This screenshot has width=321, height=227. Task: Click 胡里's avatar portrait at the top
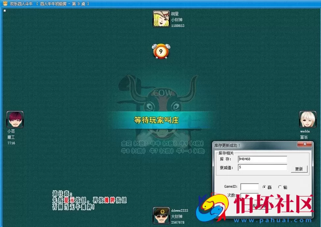pyautogui.click(x=161, y=19)
